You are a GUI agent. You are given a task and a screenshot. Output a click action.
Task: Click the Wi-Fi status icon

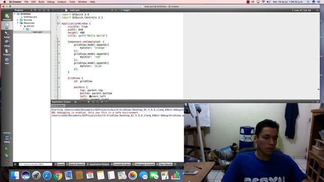[263, 2]
